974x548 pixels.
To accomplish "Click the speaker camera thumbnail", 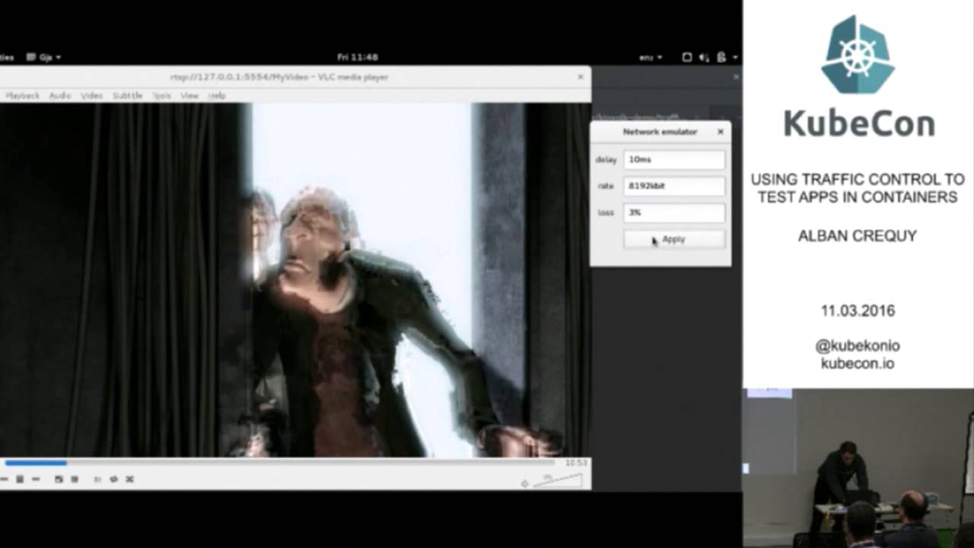I will click(858, 468).
